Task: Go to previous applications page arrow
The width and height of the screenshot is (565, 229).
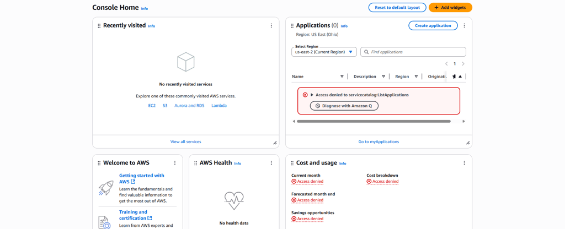Action: [x=446, y=64]
